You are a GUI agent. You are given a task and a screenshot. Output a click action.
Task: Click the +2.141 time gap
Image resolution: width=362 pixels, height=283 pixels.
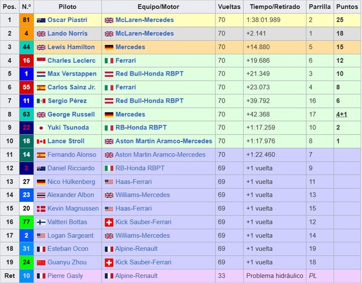click(256, 34)
